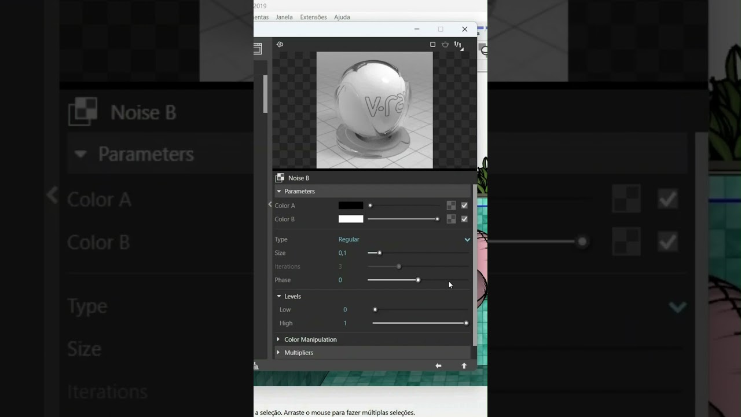The image size is (741, 417).
Task: Click the Color B label
Action: (x=285, y=219)
